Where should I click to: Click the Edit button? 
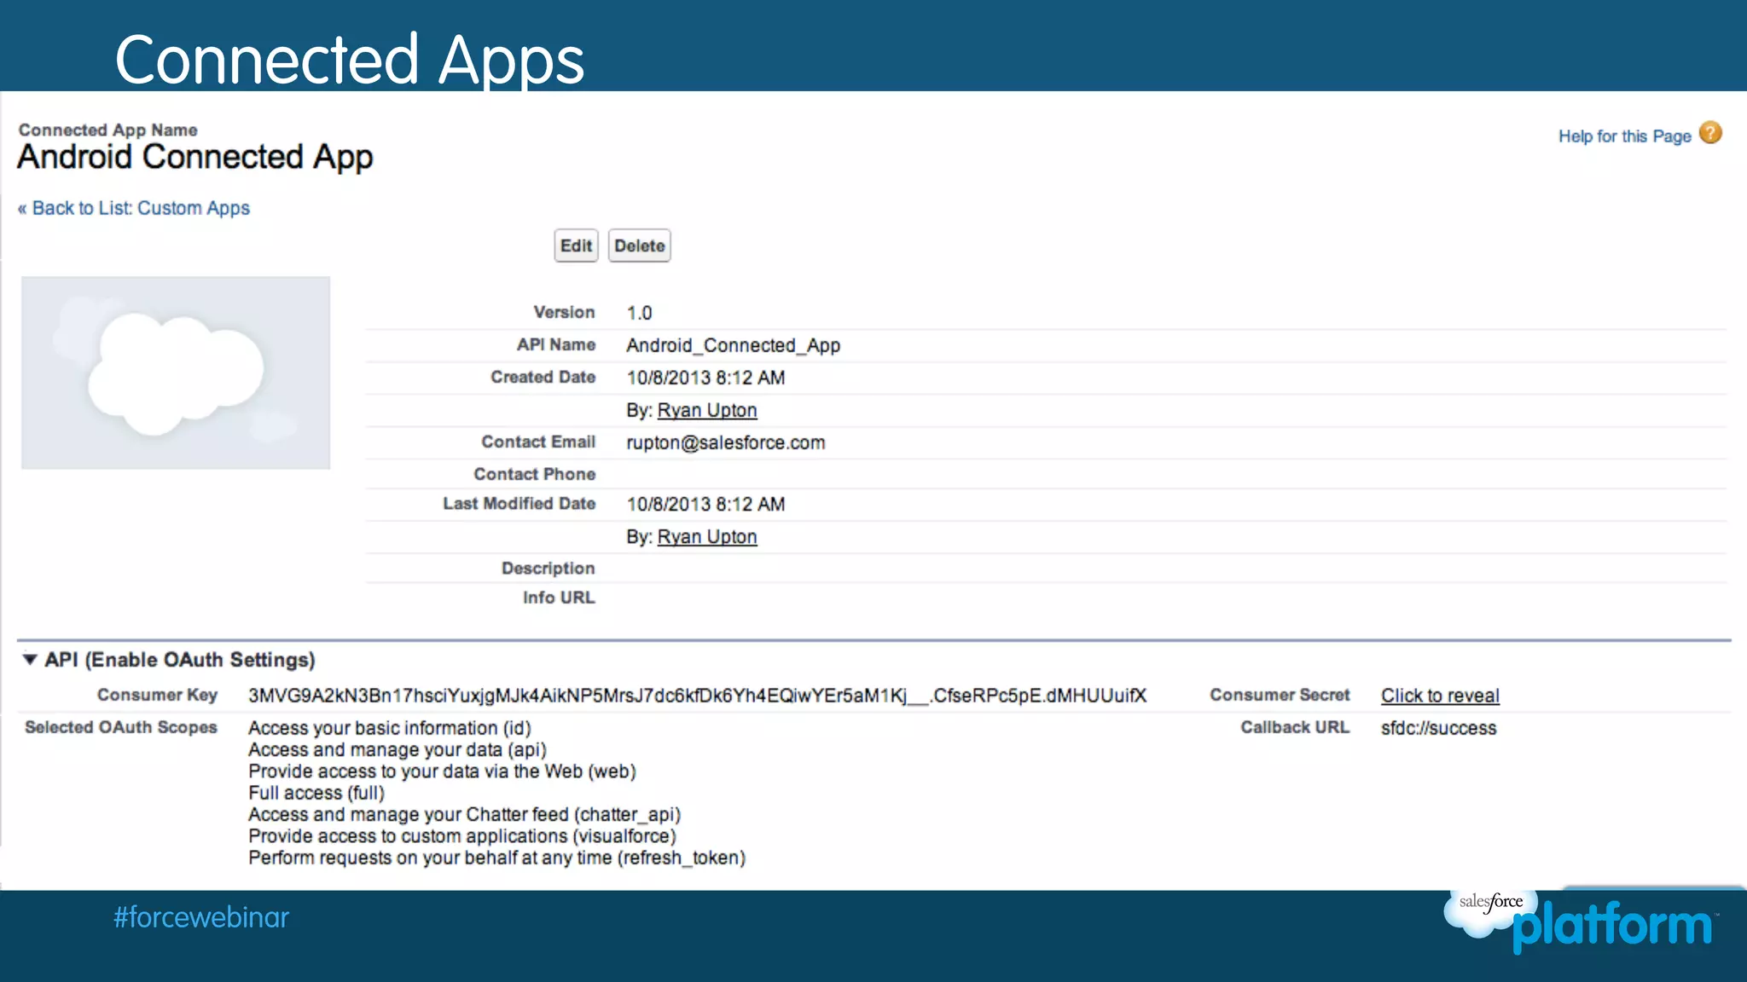coord(576,245)
